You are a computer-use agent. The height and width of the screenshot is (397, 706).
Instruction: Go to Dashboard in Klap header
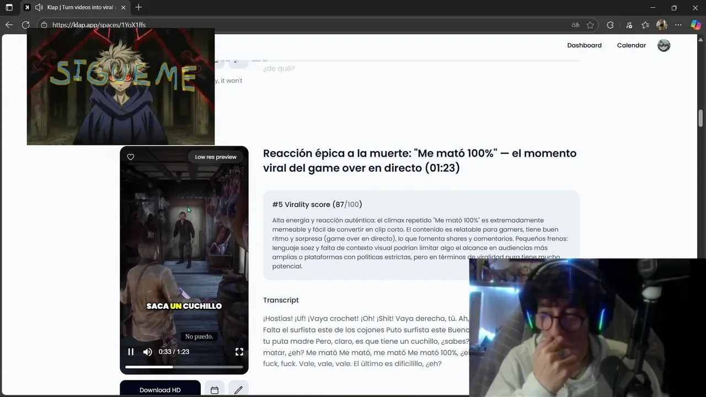point(584,45)
